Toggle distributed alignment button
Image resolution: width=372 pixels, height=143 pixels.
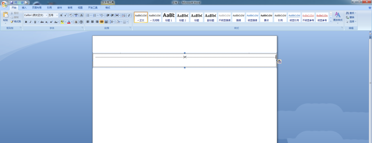[x=106, y=22]
